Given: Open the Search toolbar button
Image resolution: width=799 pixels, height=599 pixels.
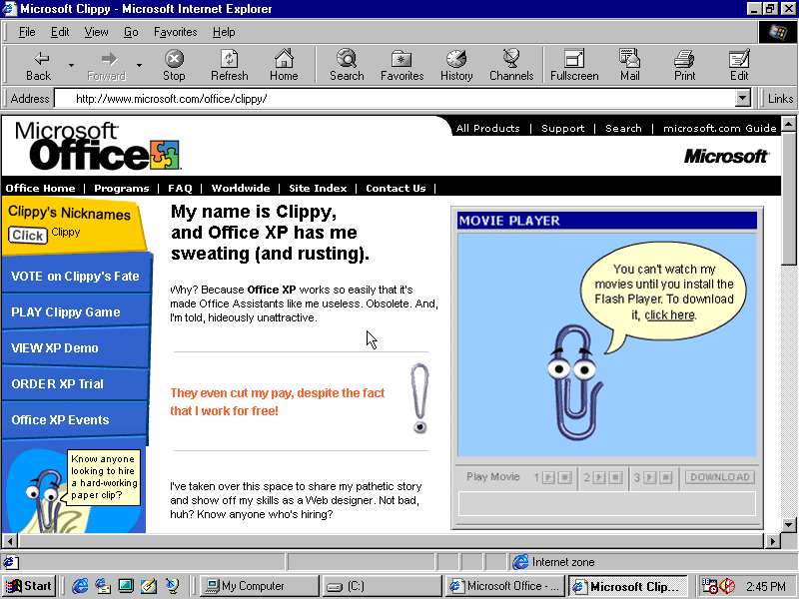Looking at the screenshot, I should pos(347,66).
